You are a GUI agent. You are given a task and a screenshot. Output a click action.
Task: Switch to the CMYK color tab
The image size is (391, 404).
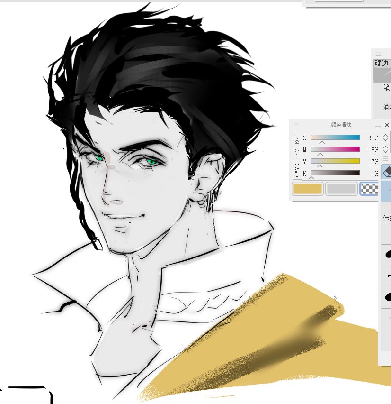[x=297, y=170]
